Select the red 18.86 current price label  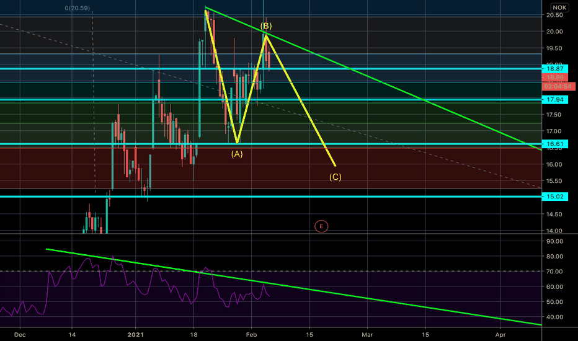[x=555, y=77]
